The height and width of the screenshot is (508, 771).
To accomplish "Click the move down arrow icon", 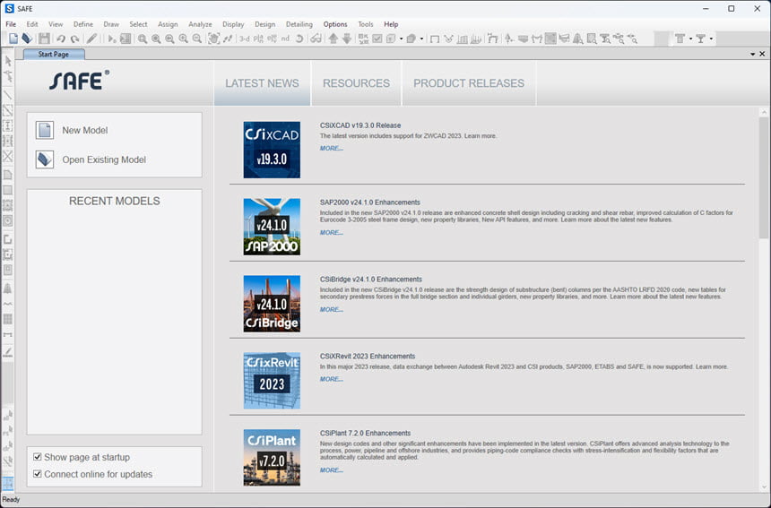I will (x=347, y=39).
